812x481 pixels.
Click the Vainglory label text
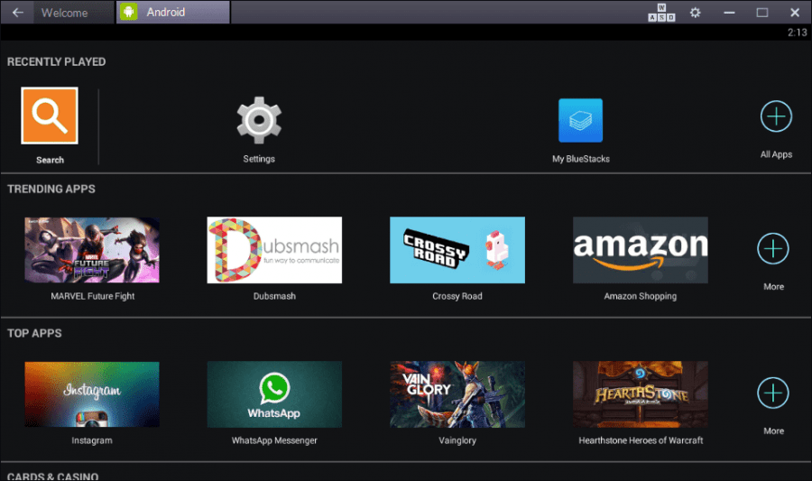(x=457, y=440)
